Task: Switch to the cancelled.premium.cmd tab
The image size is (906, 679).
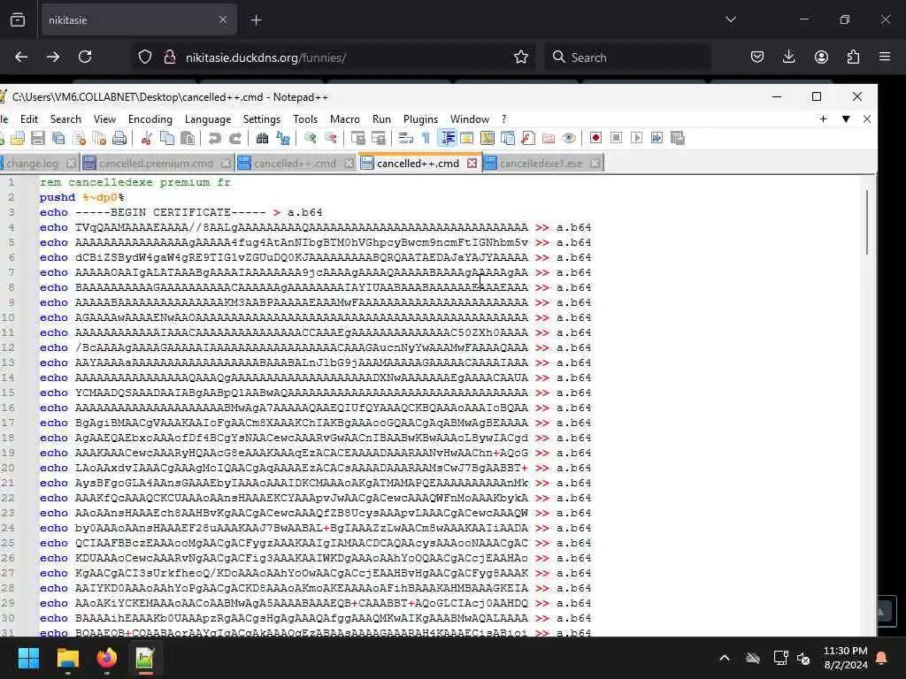Action: (156, 164)
